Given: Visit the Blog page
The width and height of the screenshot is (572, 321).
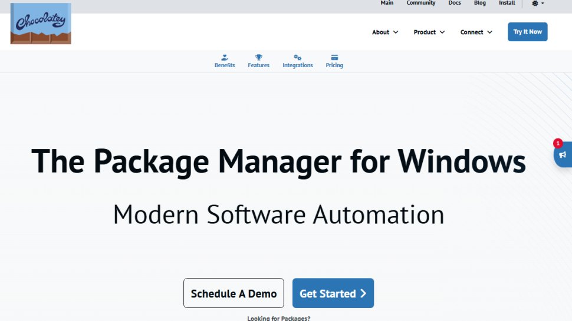Looking at the screenshot, I should pos(479,3).
